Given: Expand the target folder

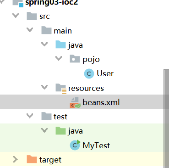Looking at the screenshot, I should 15,159.
